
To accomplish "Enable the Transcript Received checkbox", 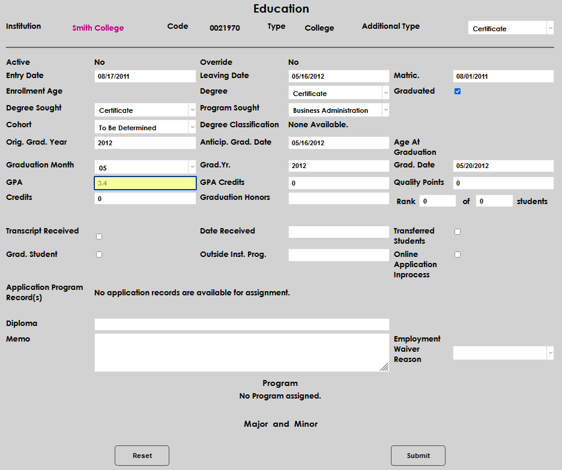I will pos(99,237).
